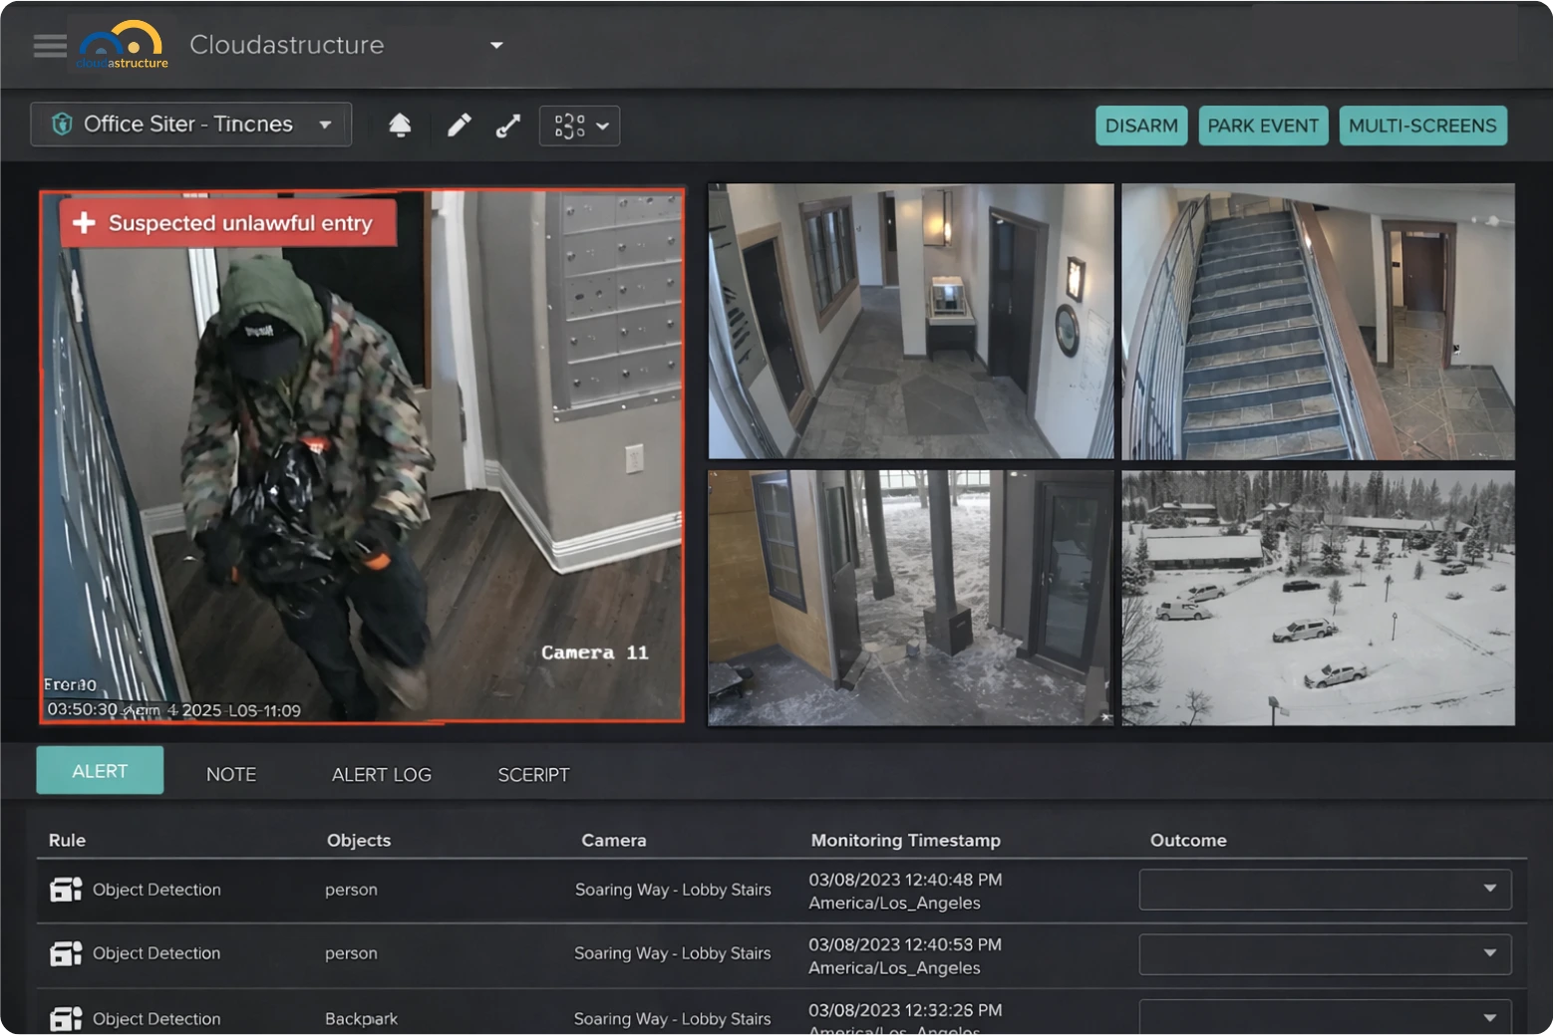Screen dimensions: 1554x1035
Task: Select the hallway camera thumbnail
Action: [911, 321]
